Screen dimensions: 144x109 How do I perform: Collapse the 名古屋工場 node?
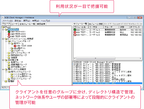(3, 60)
